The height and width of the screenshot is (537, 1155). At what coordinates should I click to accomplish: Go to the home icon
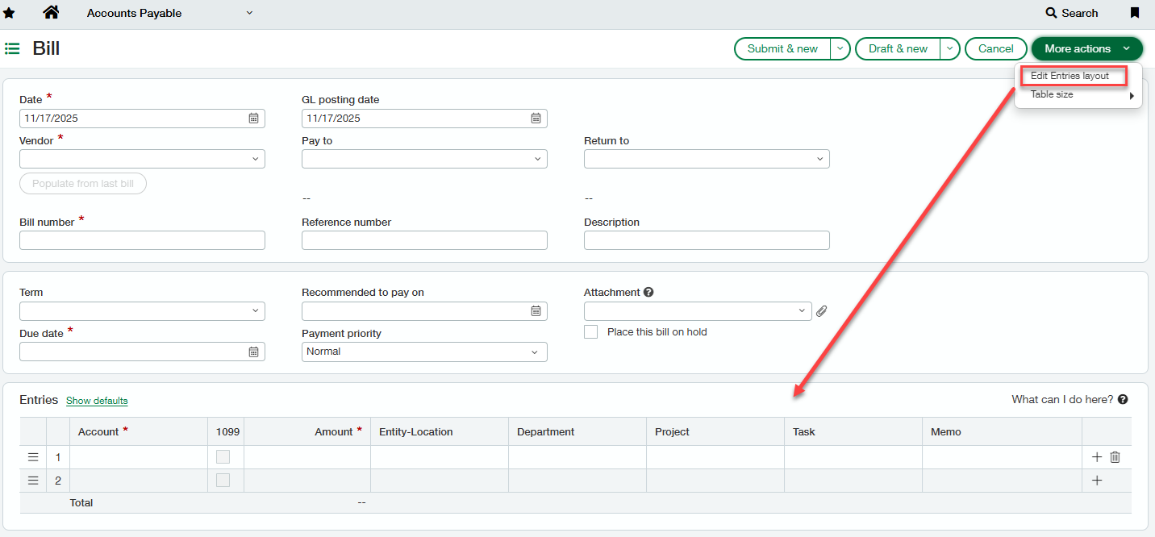[x=51, y=12]
